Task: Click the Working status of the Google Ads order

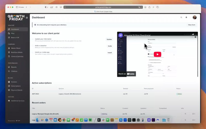Action: (x=104, y=114)
